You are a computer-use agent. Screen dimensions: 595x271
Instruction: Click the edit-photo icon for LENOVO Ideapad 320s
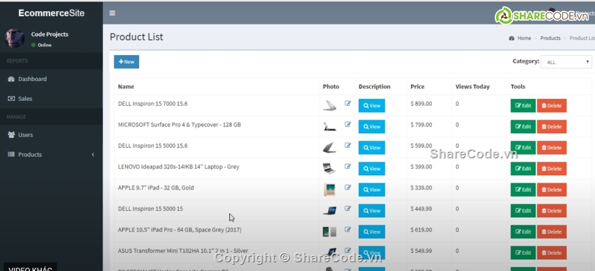(x=348, y=166)
